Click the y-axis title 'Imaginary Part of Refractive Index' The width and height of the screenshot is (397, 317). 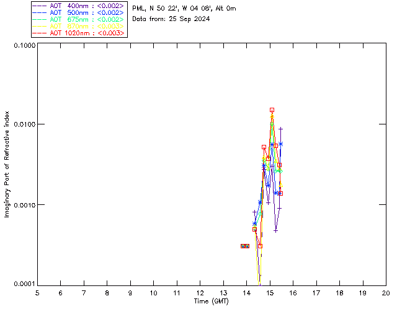pyautogui.click(x=7, y=164)
